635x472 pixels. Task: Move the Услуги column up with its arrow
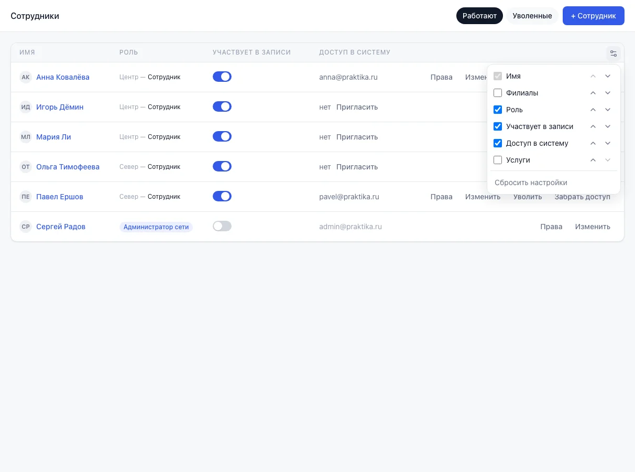(593, 160)
